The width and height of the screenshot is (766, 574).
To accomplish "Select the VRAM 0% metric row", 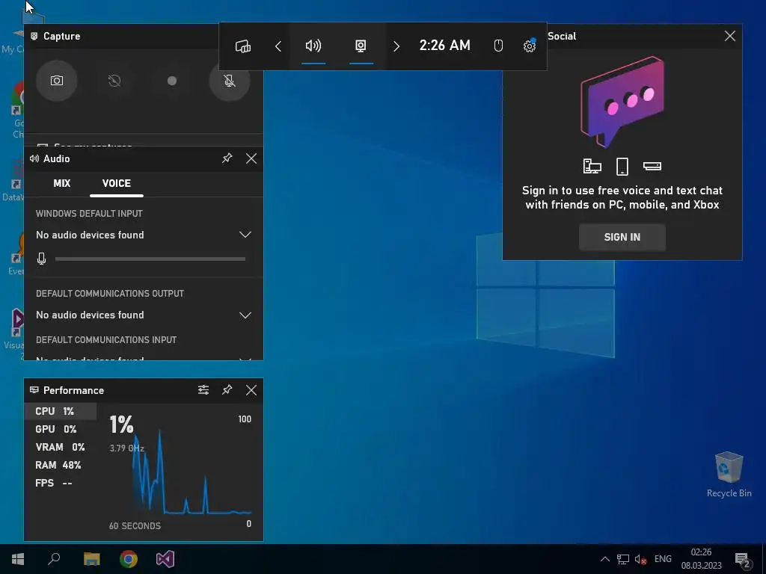I will point(61,447).
